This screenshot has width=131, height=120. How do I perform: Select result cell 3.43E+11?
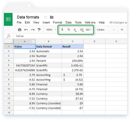tap(73, 66)
